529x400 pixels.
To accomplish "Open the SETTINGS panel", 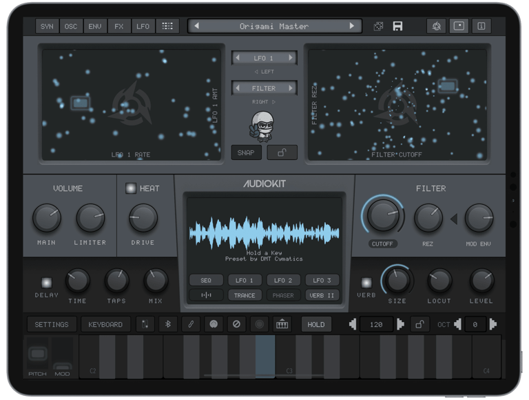I will [x=52, y=324].
